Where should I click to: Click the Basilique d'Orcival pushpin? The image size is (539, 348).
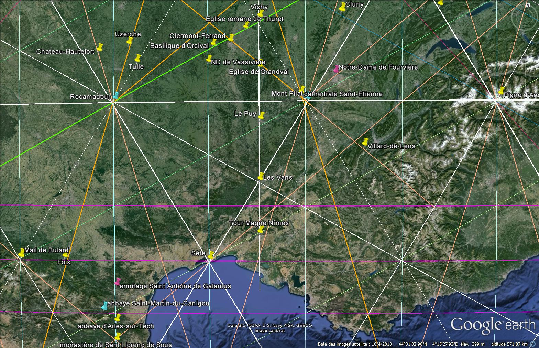[213, 42]
